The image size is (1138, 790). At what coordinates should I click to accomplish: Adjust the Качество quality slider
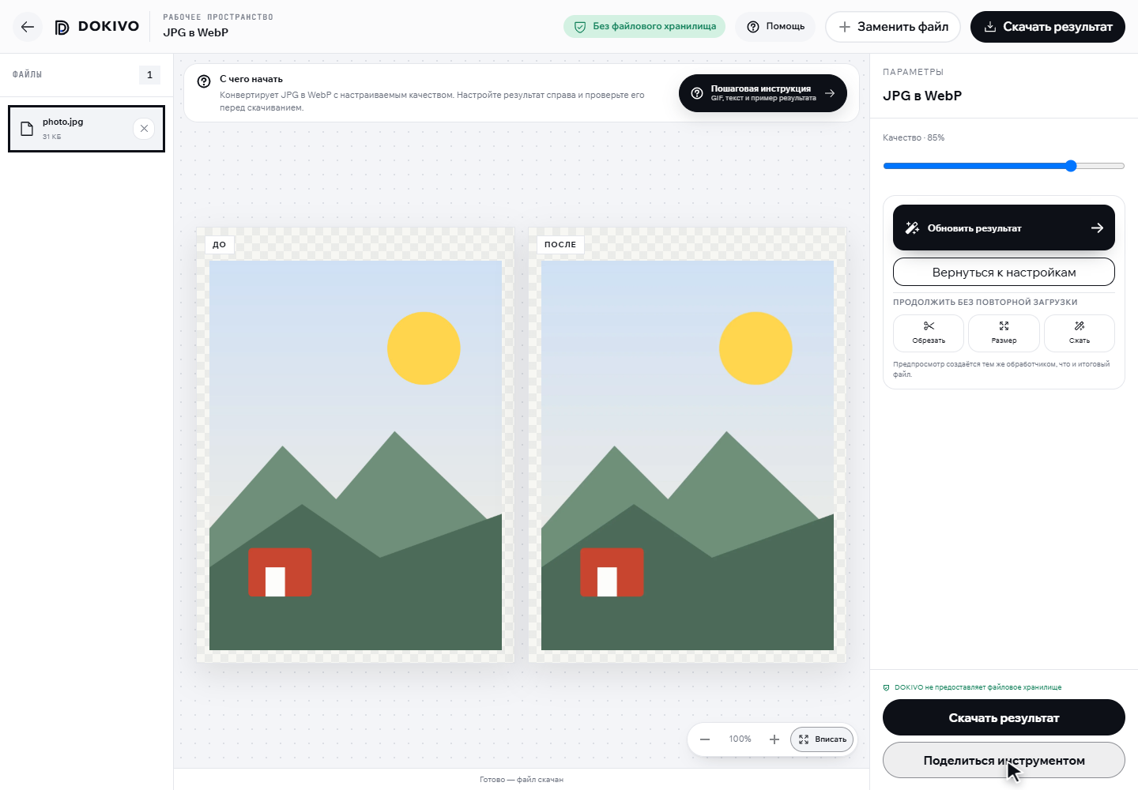click(1004, 166)
